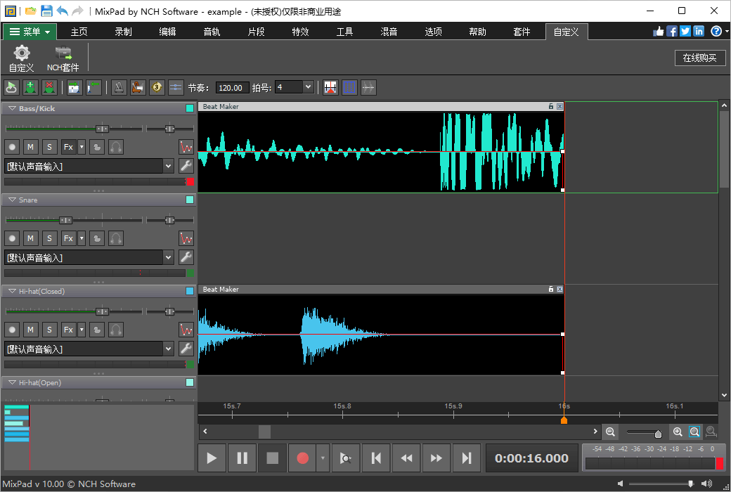Click the metronome icon in toolbar
Image resolution: width=731 pixels, height=492 pixels.
click(x=119, y=87)
